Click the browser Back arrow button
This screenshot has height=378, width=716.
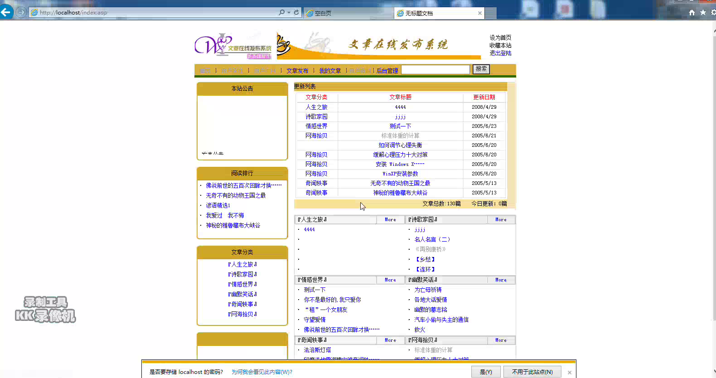pos(6,12)
